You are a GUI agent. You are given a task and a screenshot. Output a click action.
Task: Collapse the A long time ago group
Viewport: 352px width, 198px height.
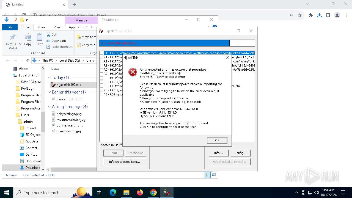click(50, 107)
